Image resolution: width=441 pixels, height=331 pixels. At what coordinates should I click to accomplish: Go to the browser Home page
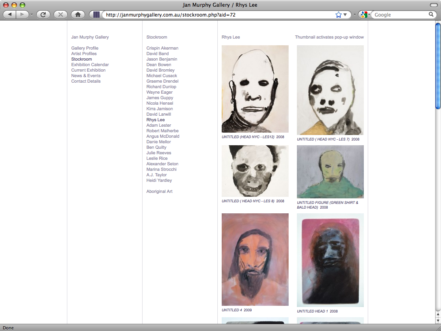point(78,15)
